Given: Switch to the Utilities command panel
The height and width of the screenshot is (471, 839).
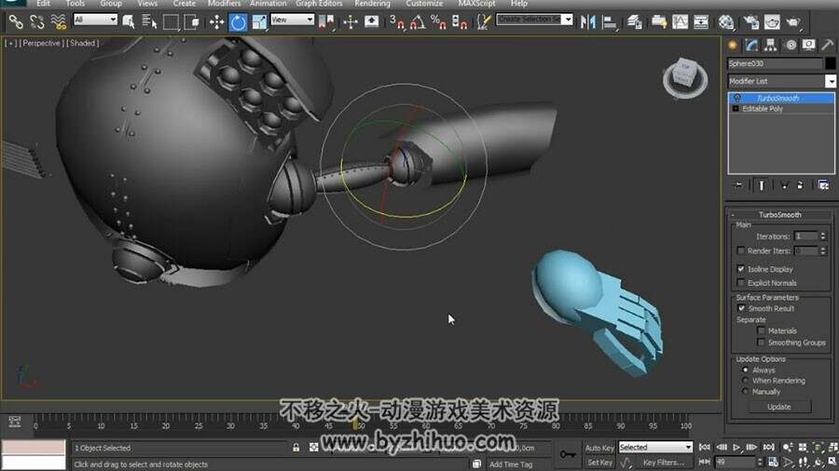Looking at the screenshot, I should (827, 46).
